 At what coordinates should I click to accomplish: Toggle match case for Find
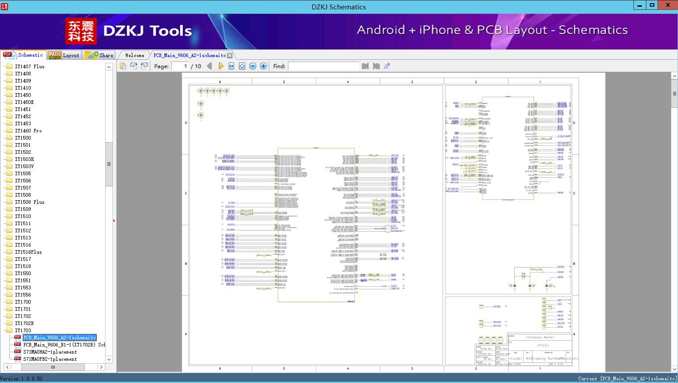387,66
